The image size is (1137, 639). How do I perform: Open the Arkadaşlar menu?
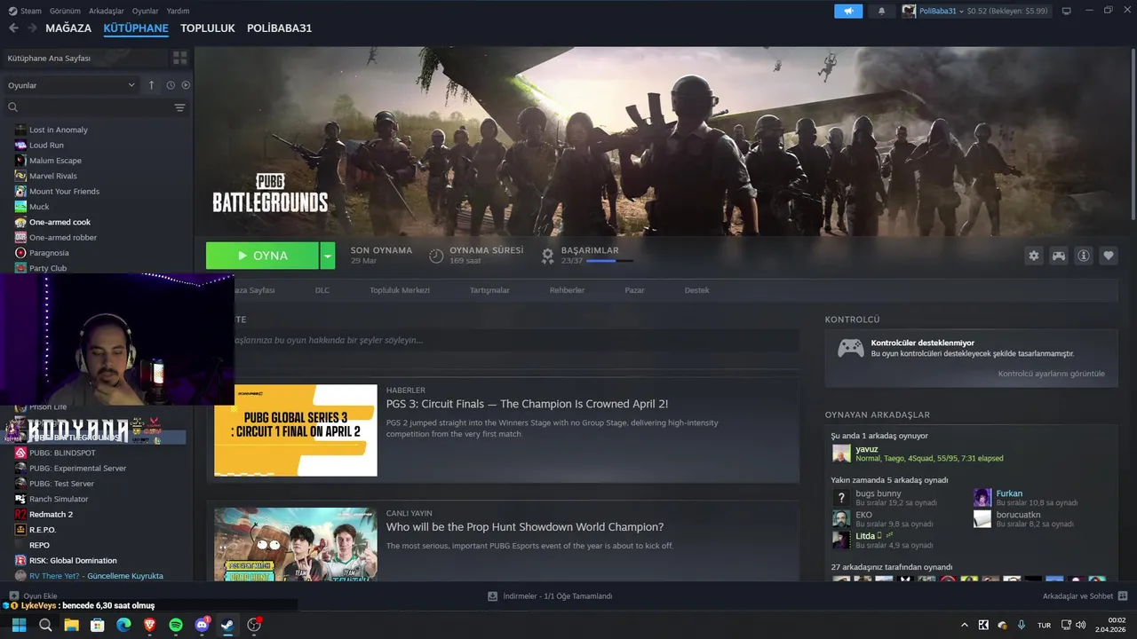click(x=107, y=11)
